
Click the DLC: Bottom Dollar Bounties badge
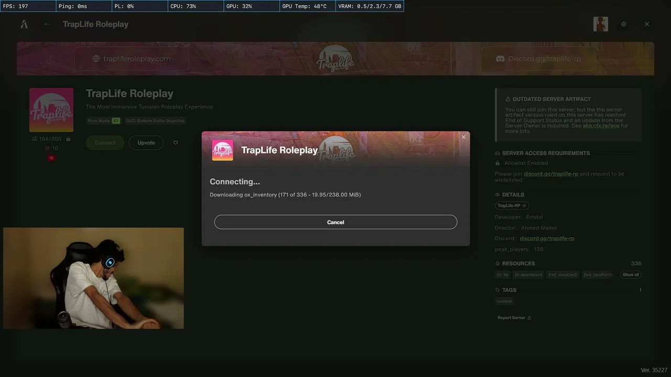(155, 120)
